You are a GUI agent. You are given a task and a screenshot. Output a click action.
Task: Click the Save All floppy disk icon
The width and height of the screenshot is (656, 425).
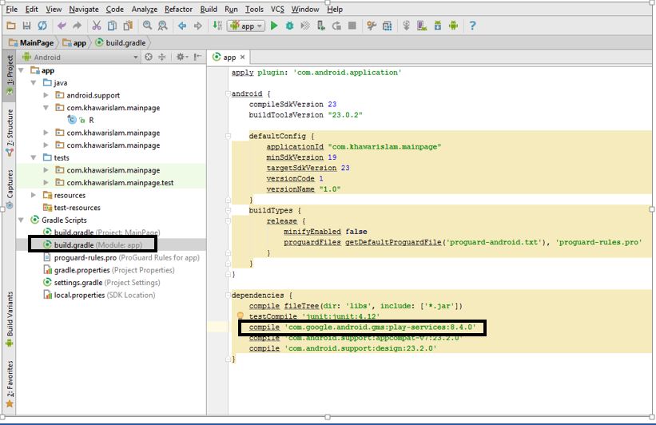(x=26, y=26)
